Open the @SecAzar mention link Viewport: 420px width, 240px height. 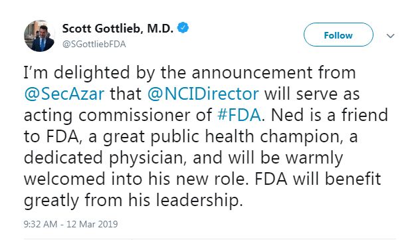click(64, 94)
